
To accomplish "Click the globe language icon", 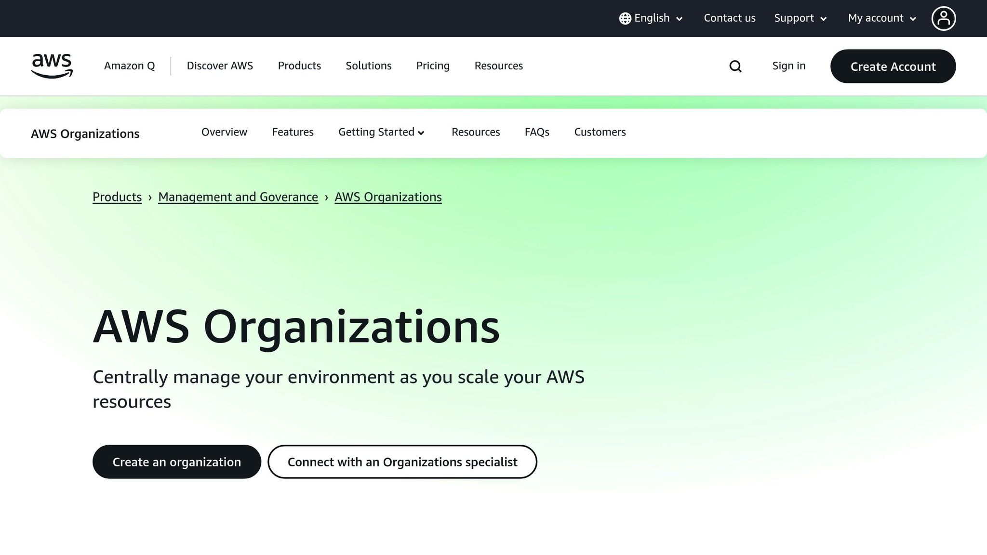I will pos(625,18).
